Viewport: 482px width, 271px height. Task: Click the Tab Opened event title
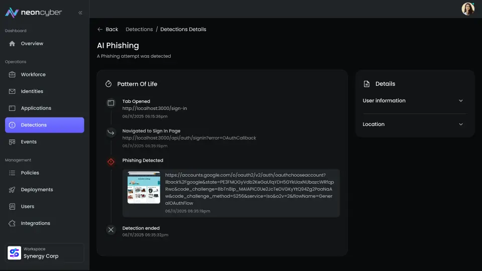click(136, 101)
